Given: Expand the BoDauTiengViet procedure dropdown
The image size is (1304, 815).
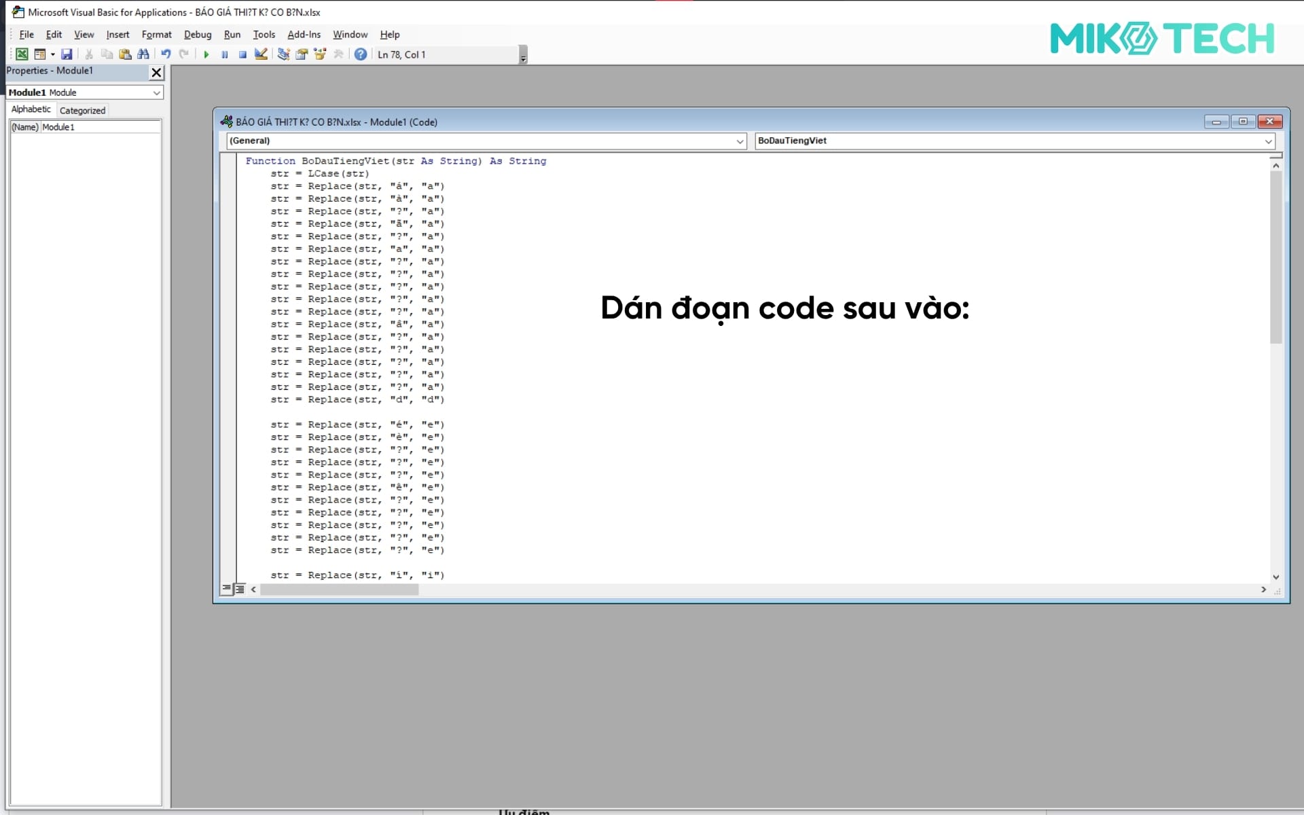Looking at the screenshot, I should (x=1268, y=141).
